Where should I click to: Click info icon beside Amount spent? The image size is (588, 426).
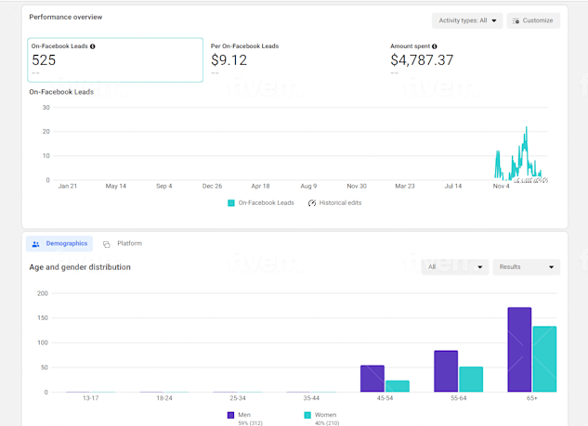click(x=434, y=46)
